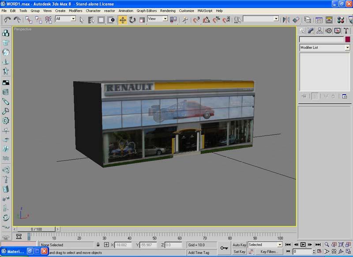Open the Curve Editor icon
353x257 pixels.
point(319,20)
